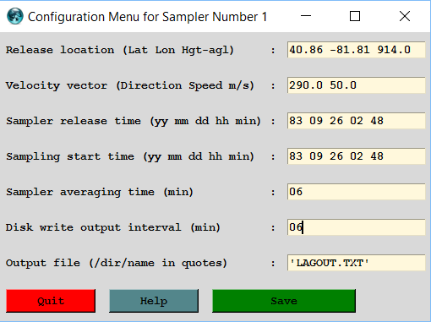Focus Disk write output interval field

coord(356,227)
